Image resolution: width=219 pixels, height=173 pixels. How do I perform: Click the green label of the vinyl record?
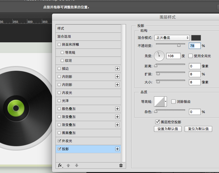[16, 108]
